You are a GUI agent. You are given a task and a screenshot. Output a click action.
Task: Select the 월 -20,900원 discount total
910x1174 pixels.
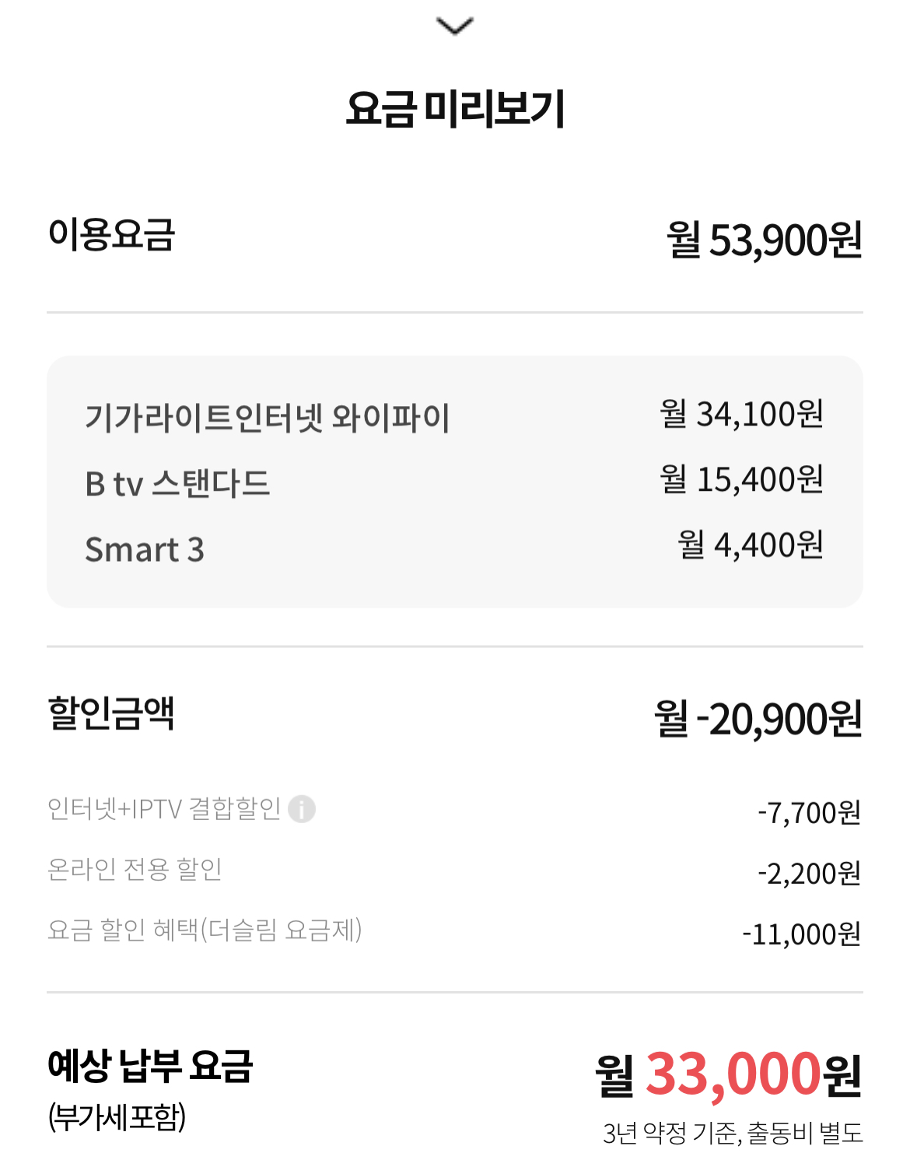758,718
